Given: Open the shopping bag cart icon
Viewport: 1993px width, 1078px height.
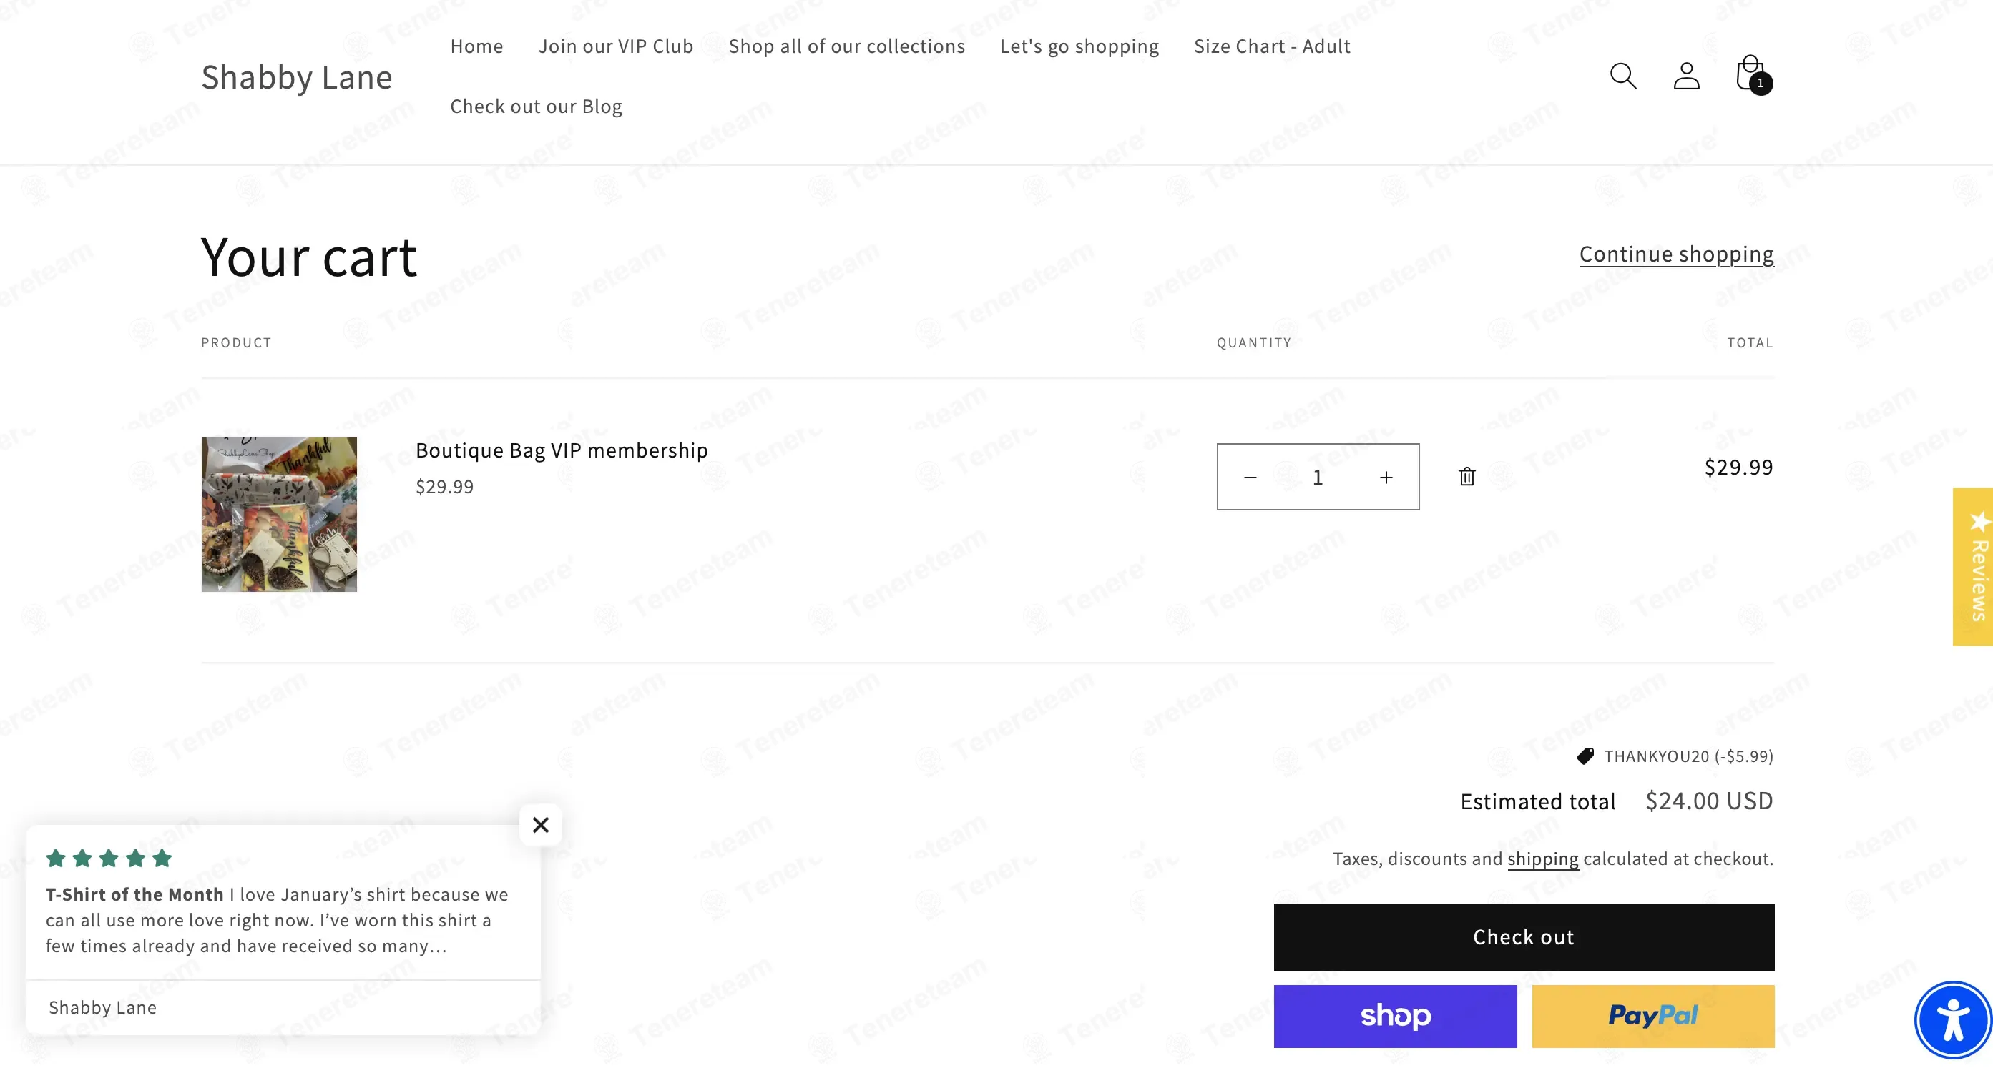Looking at the screenshot, I should coord(1752,75).
